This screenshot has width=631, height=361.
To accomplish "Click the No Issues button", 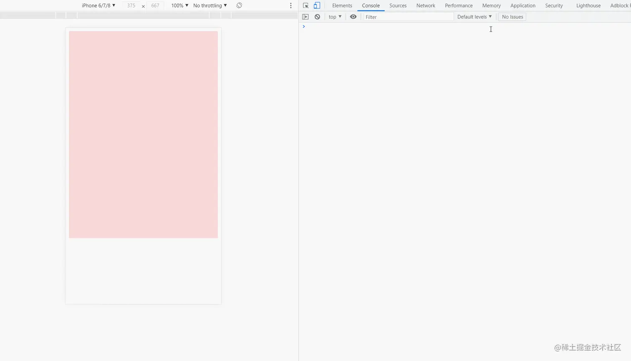I will tap(512, 17).
